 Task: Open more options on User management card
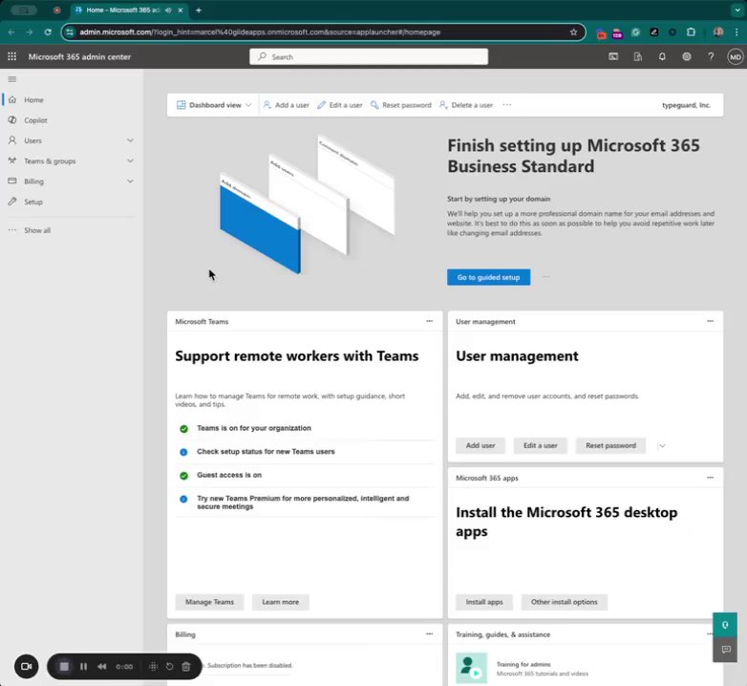click(710, 321)
